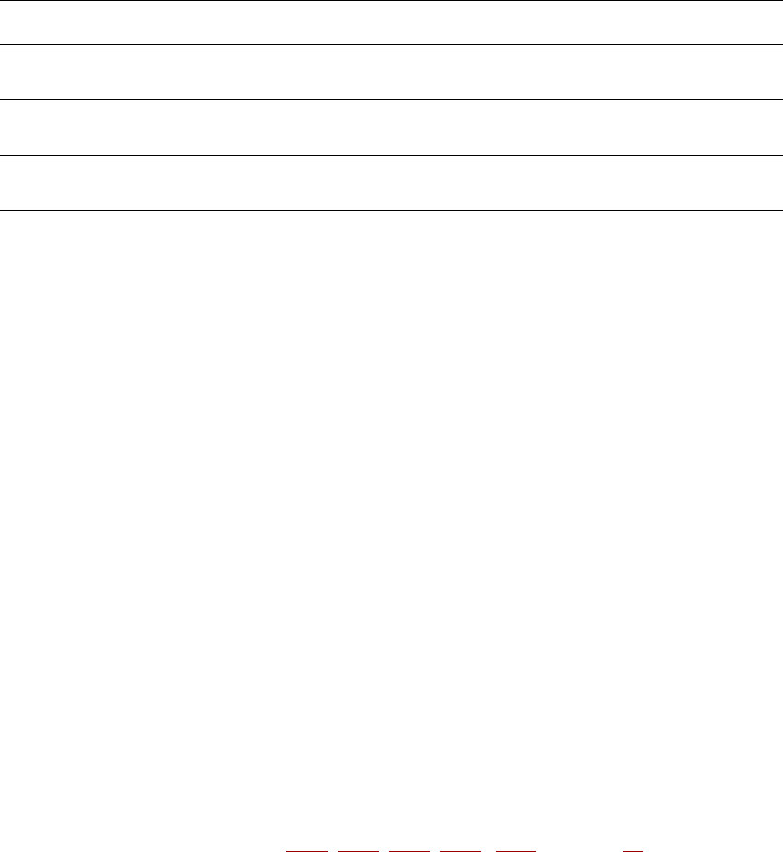Click the lowest horizontal divider line
The width and height of the screenshot is (783, 852).
click(391, 210)
